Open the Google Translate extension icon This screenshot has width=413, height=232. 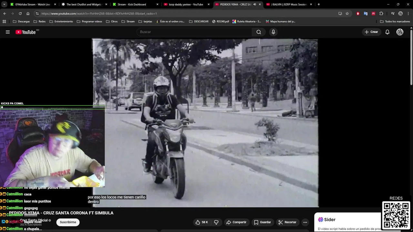(366, 14)
